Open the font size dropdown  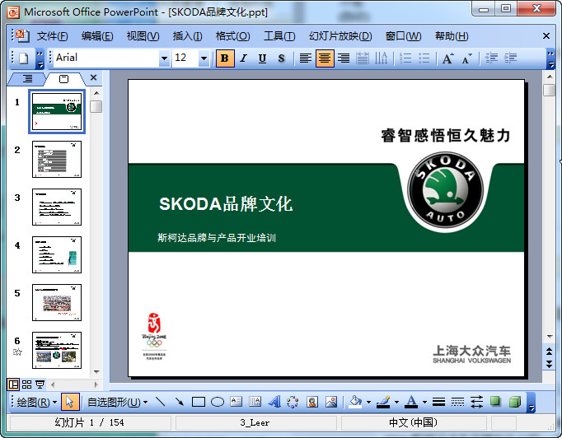tap(204, 58)
